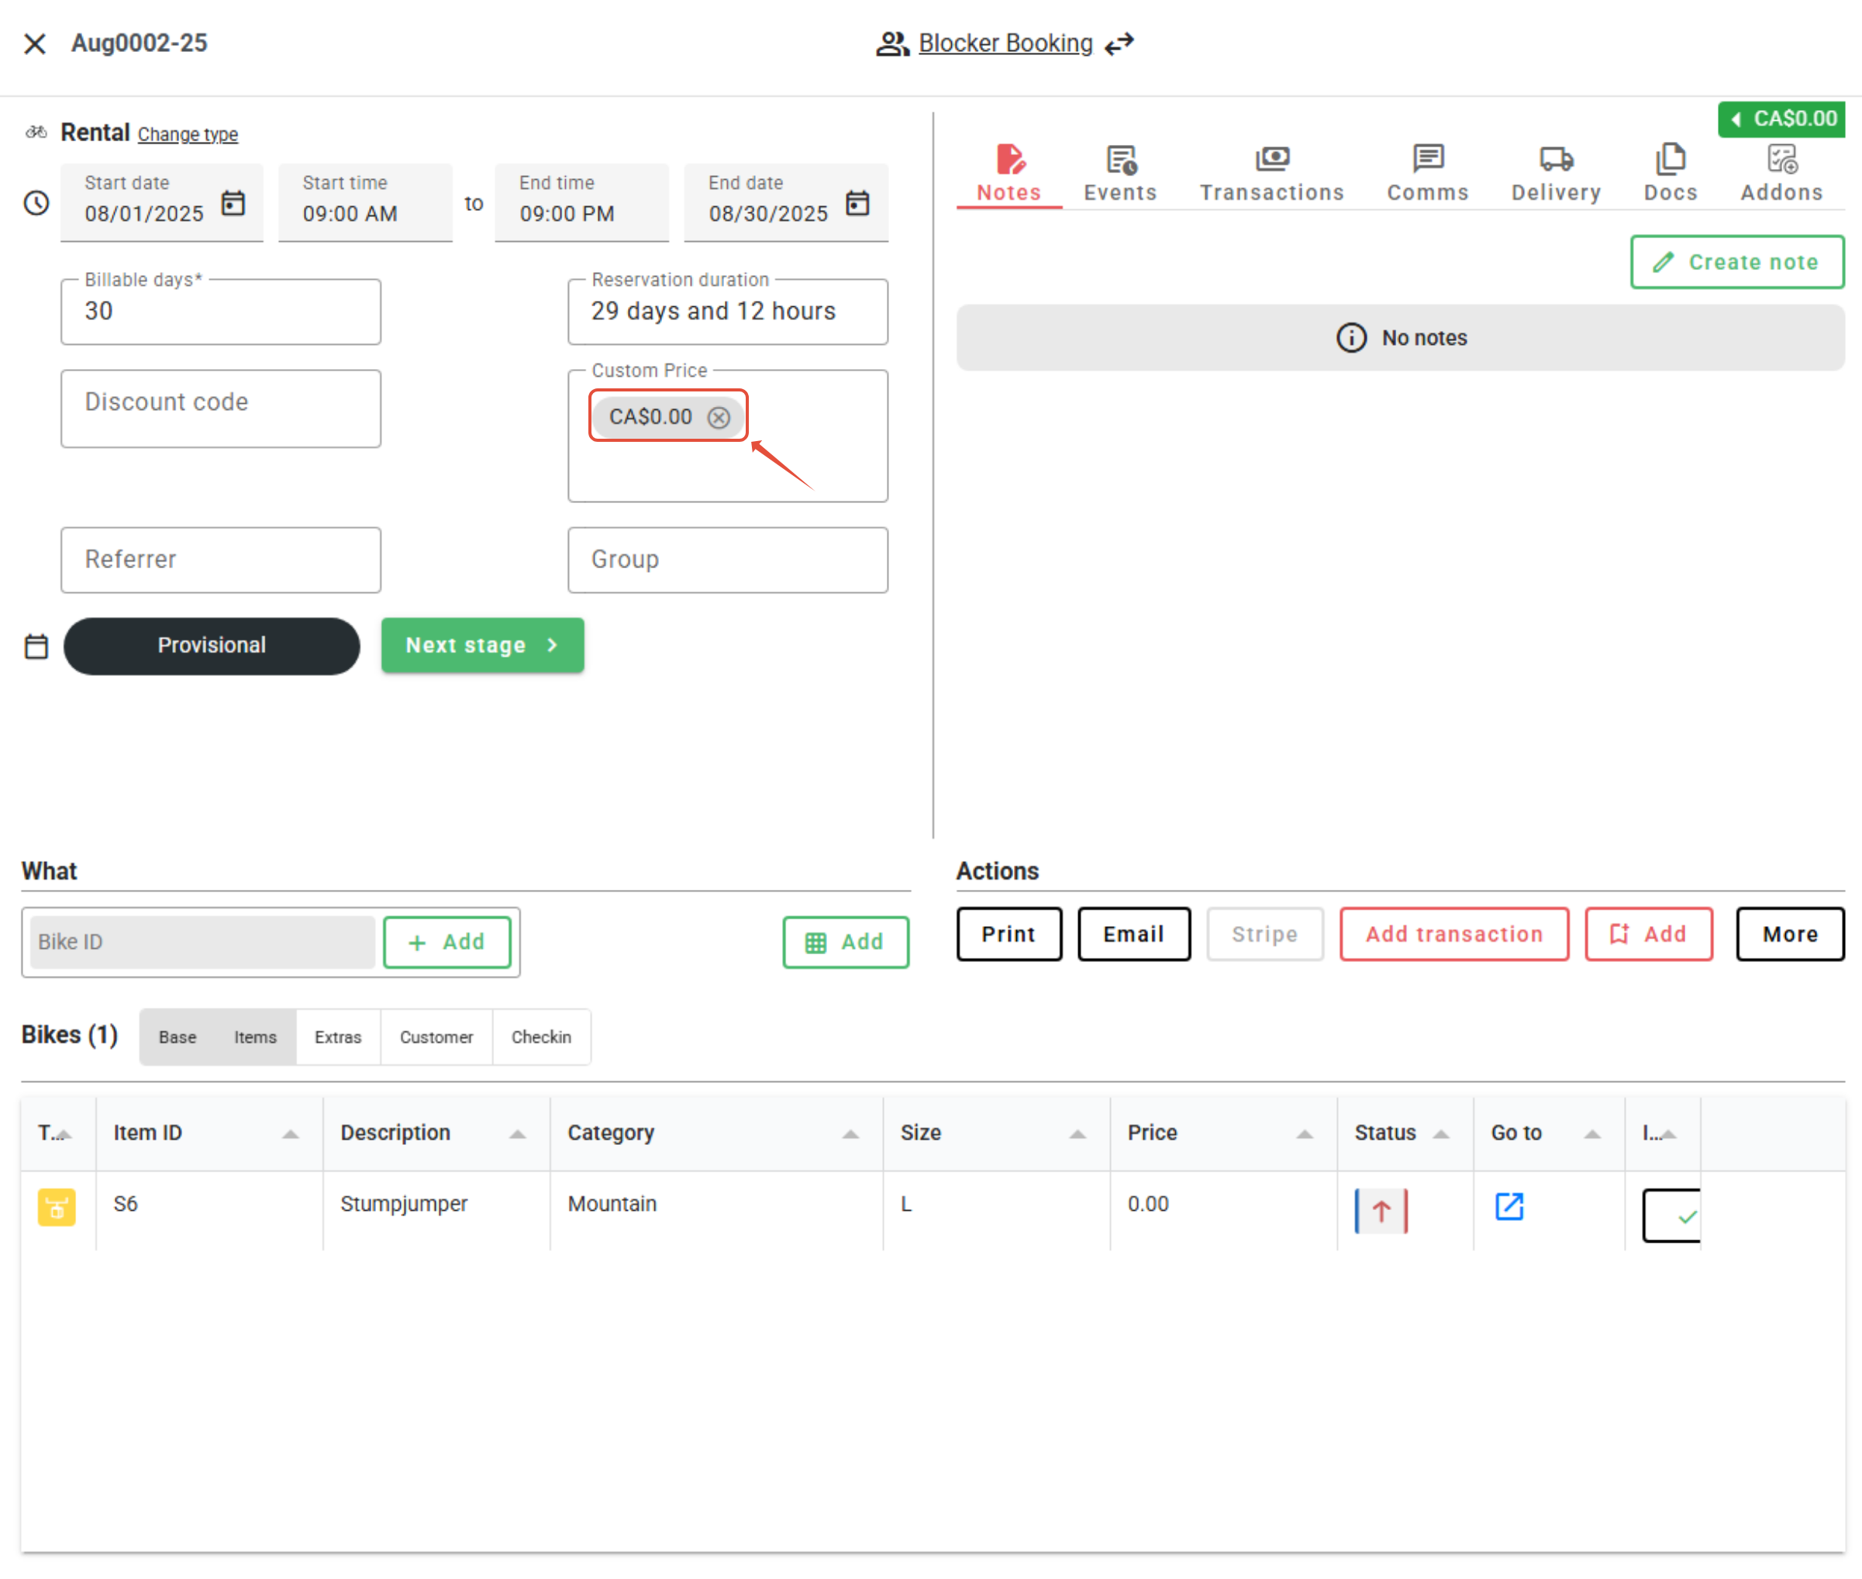Click the Change type link
The image size is (1862, 1579).
tap(187, 134)
